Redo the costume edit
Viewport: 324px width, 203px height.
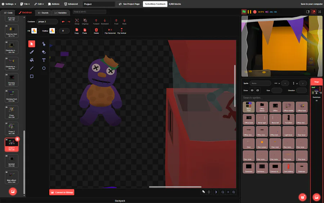click(69, 22)
